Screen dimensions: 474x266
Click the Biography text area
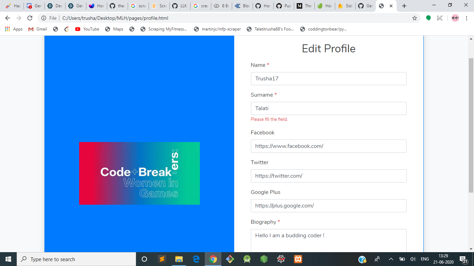[329, 241]
